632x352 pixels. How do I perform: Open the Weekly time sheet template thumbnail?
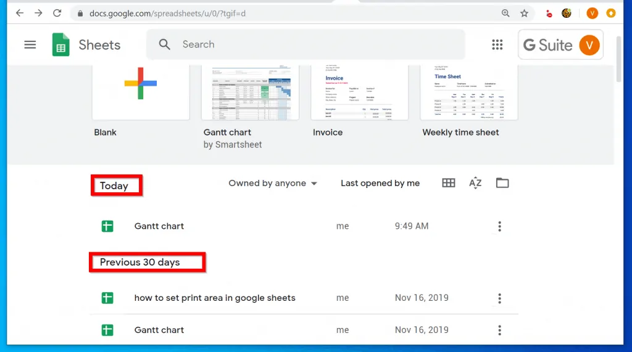[x=469, y=92]
